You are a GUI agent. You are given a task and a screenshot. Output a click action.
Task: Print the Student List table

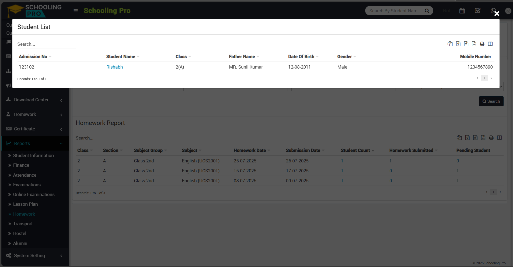pyautogui.click(x=482, y=44)
